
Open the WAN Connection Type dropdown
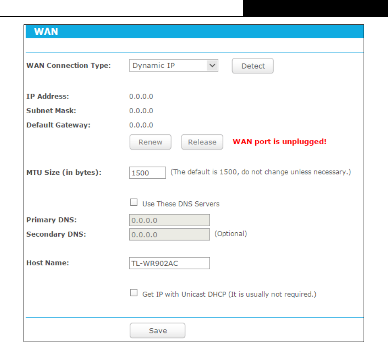coord(173,66)
